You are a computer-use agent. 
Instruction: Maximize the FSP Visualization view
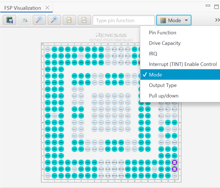tap(216, 7)
